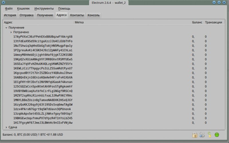Select address starting with 17AyPVXxC36z

pyautogui.click(x=43, y=37)
